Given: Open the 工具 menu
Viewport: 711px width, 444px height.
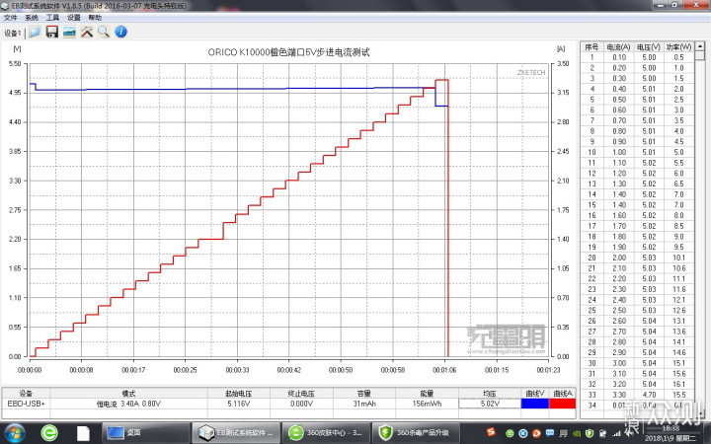Looking at the screenshot, I should (52, 18).
